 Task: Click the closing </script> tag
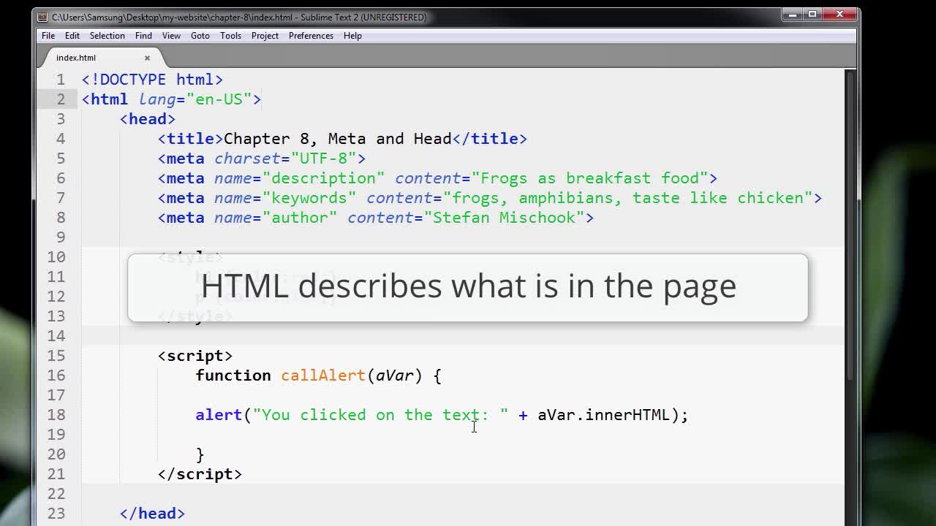click(200, 474)
